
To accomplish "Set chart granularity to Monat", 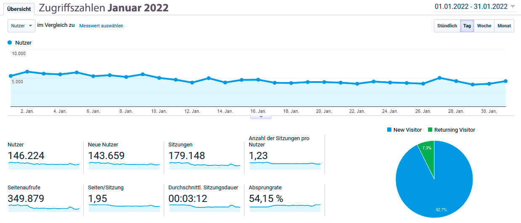I will click(504, 26).
